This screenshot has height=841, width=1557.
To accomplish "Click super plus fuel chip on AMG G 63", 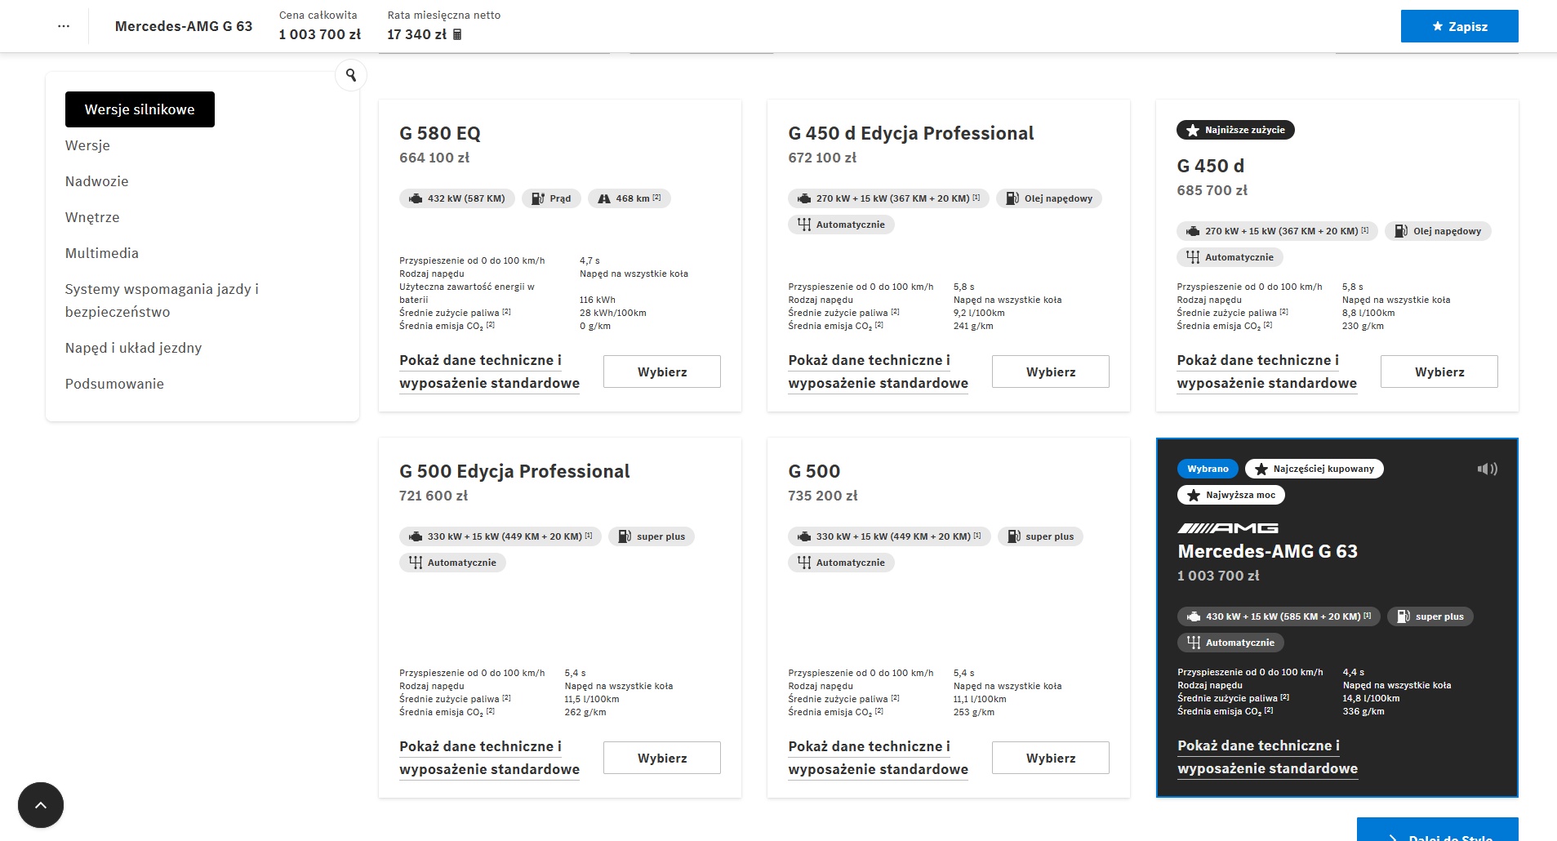I will point(1430,616).
